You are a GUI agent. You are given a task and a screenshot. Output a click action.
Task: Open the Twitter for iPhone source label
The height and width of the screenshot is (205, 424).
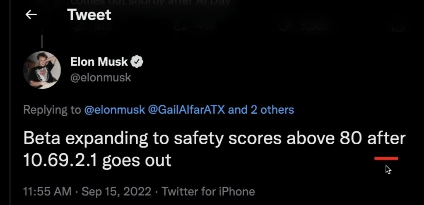pyautogui.click(x=208, y=191)
